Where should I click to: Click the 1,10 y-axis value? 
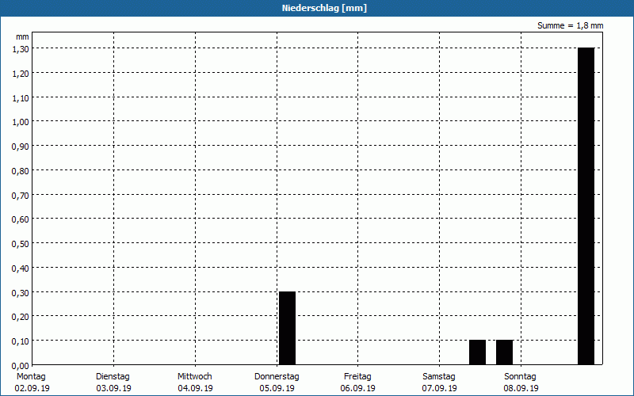coord(21,97)
